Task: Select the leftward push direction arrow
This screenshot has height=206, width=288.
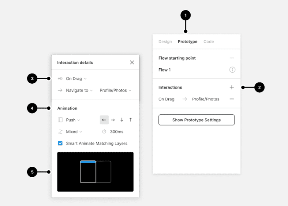Action: (104, 120)
